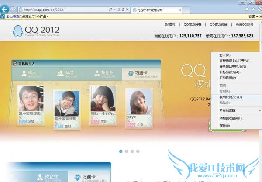Open the profile card from 深圳
262x182 pixels.
point(103,105)
